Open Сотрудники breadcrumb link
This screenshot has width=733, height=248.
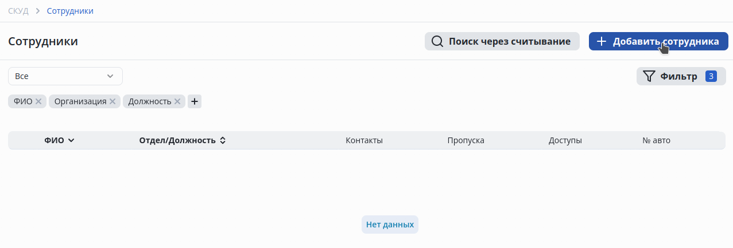click(x=70, y=11)
